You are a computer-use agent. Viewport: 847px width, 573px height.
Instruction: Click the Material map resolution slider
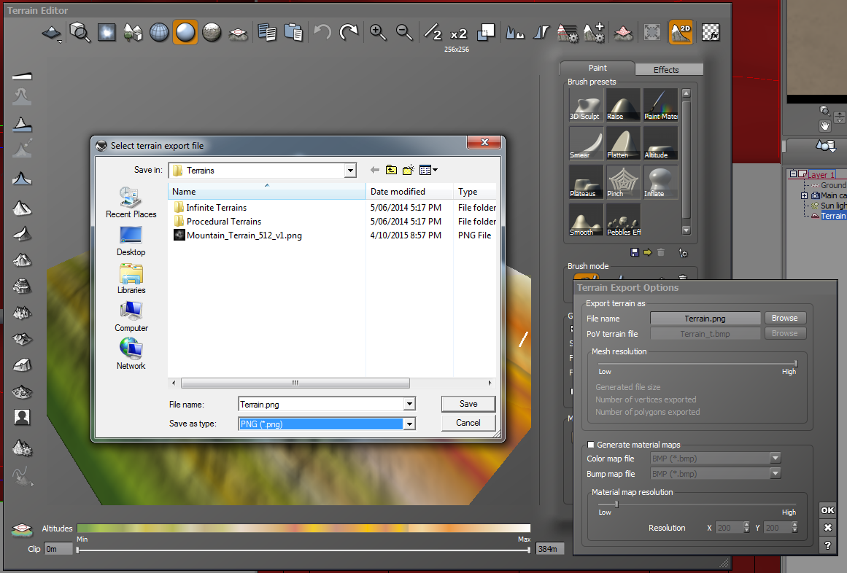(x=697, y=504)
